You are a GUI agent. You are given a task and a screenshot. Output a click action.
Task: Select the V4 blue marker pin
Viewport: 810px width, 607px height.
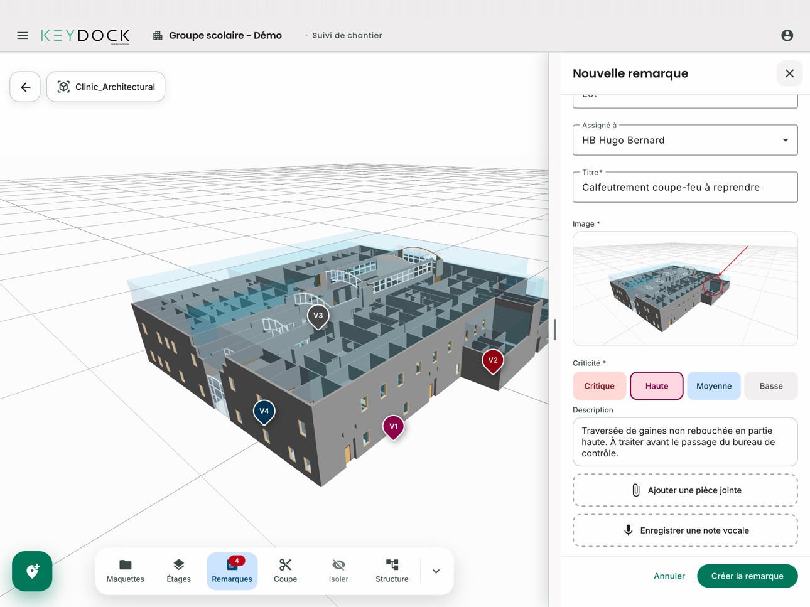click(264, 412)
